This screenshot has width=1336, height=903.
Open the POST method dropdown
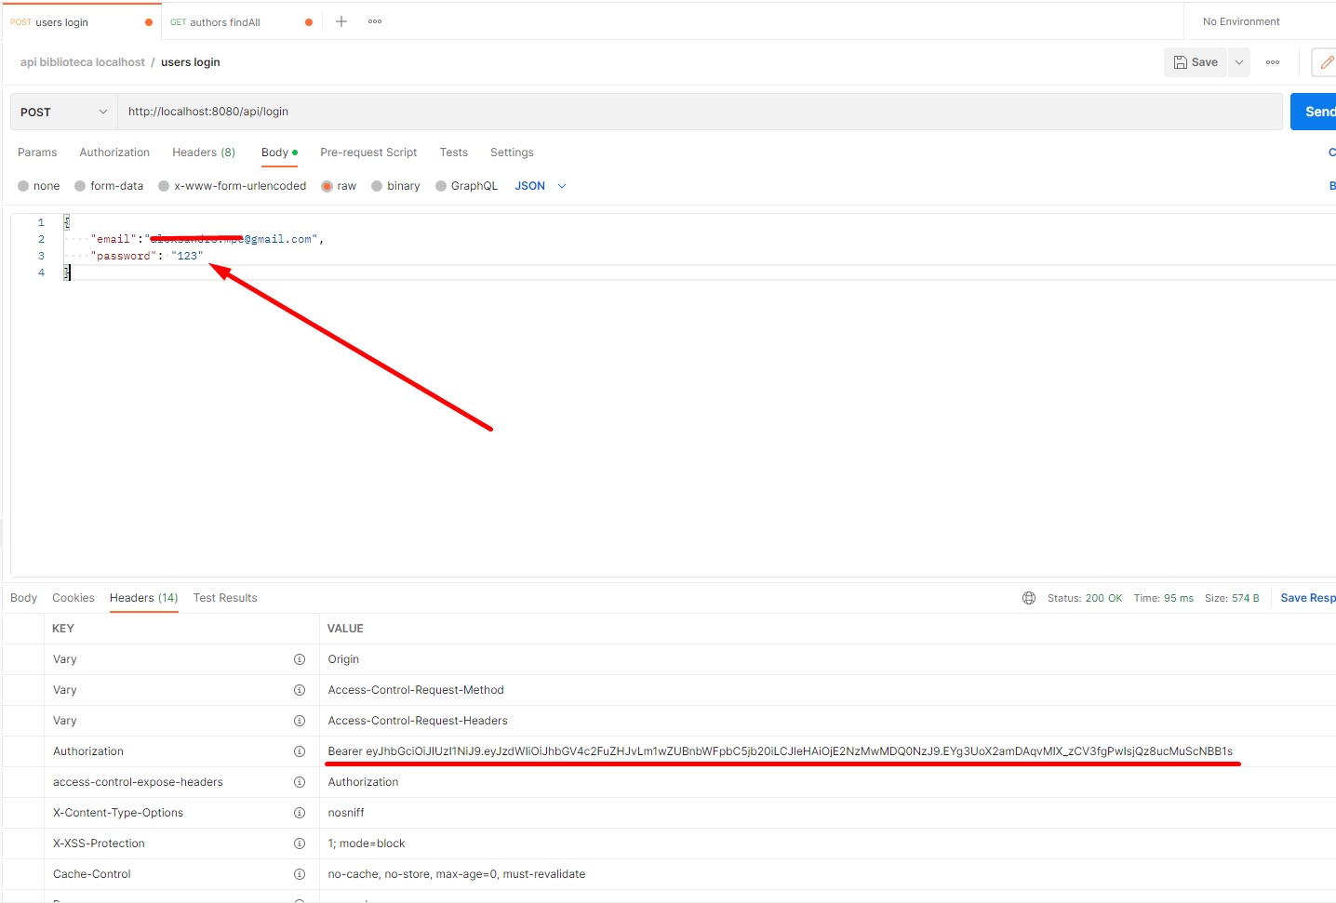pyautogui.click(x=63, y=112)
